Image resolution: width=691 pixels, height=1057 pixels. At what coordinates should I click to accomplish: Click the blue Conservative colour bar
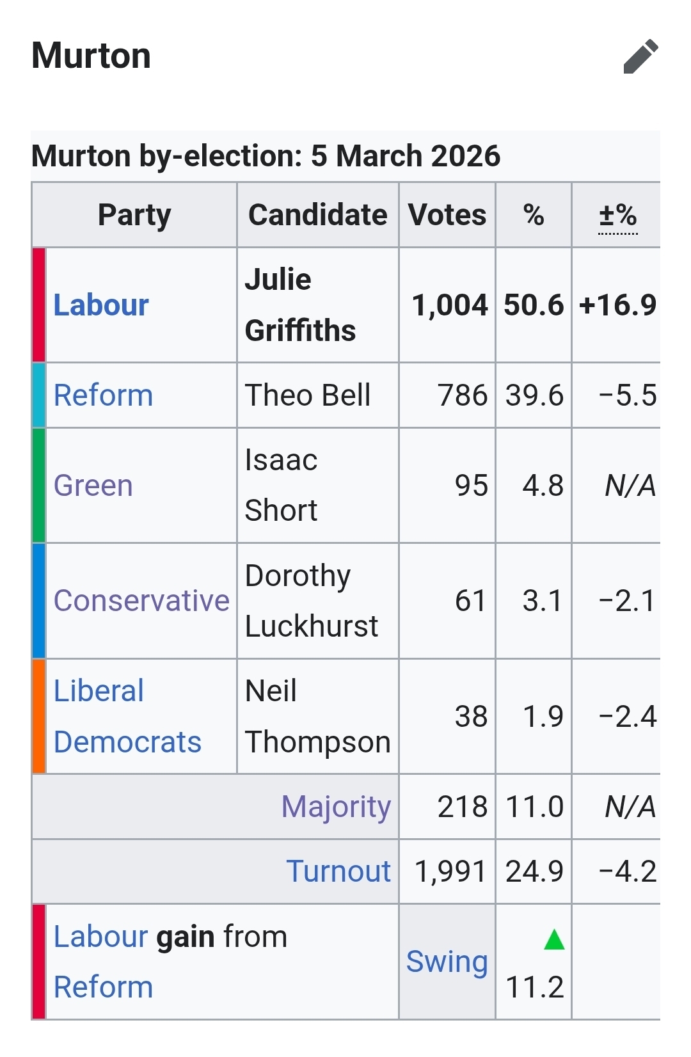pyautogui.click(x=39, y=601)
